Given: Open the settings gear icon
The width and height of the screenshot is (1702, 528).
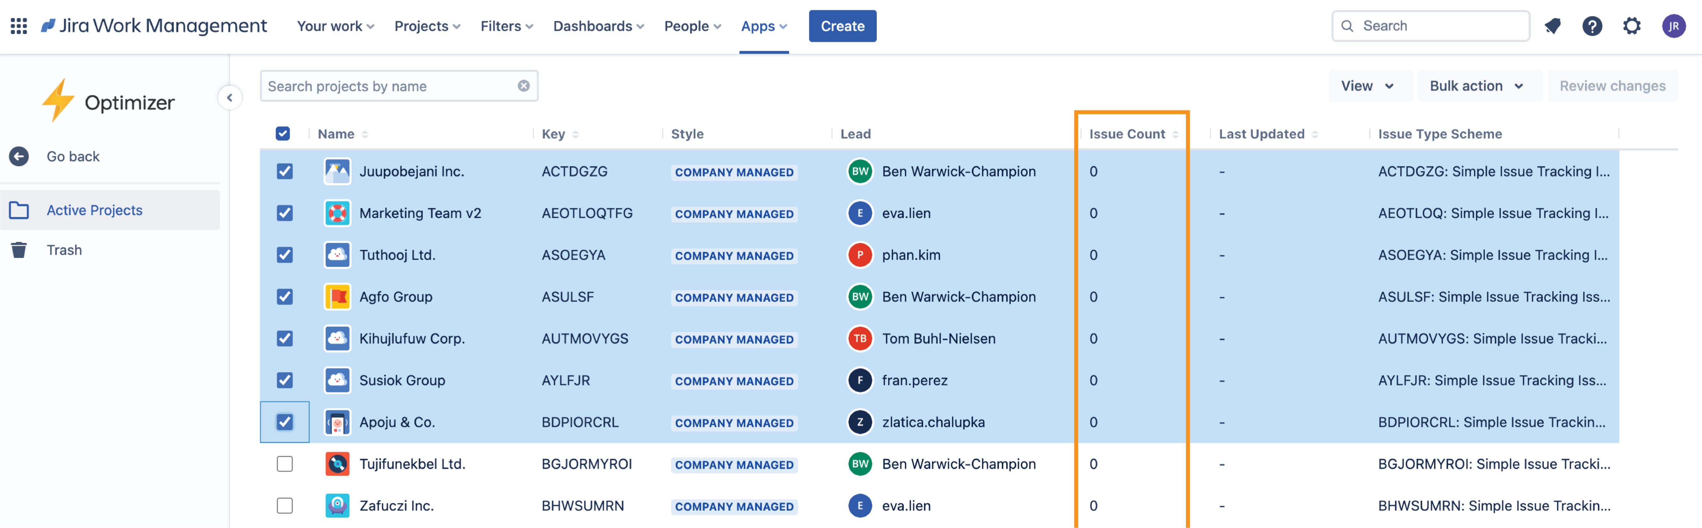Looking at the screenshot, I should [1632, 26].
